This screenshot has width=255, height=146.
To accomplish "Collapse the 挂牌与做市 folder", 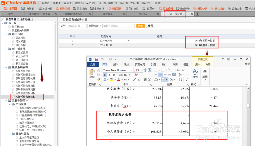I will [10, 134].
